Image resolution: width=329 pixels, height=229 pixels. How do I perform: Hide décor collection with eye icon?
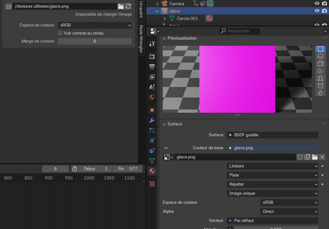tap(317, 11)
